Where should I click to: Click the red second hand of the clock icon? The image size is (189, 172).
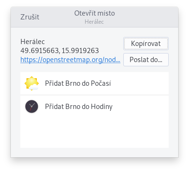(31, 109)
